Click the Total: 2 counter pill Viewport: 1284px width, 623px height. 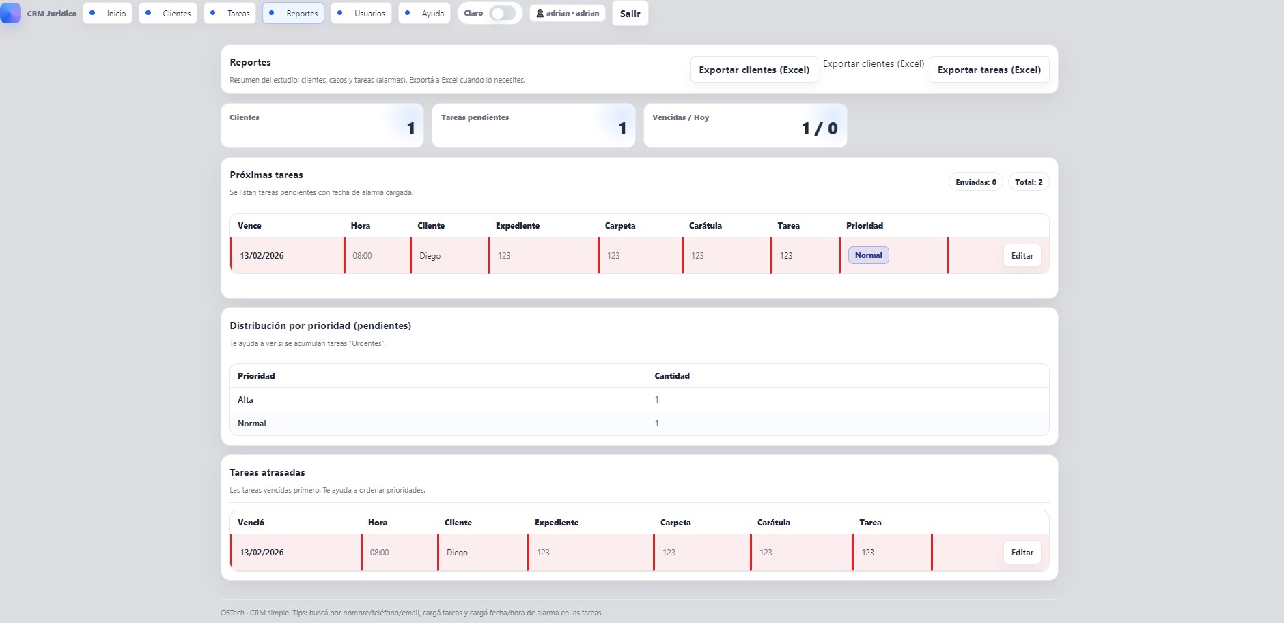click(x=1028, y=182)
